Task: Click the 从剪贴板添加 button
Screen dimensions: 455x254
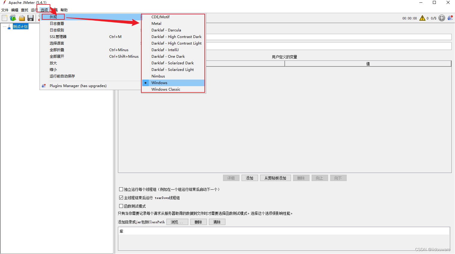Action: pos(275,178)
